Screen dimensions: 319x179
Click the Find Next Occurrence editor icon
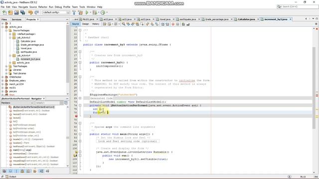[133, 24]
